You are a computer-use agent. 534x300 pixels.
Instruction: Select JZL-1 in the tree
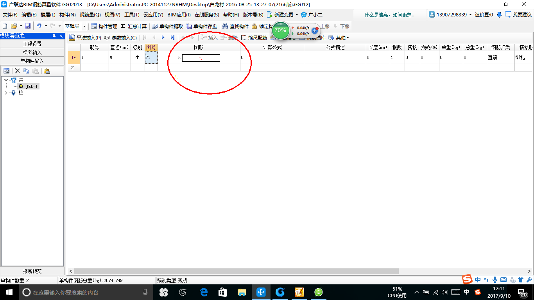tap(32, 86)
